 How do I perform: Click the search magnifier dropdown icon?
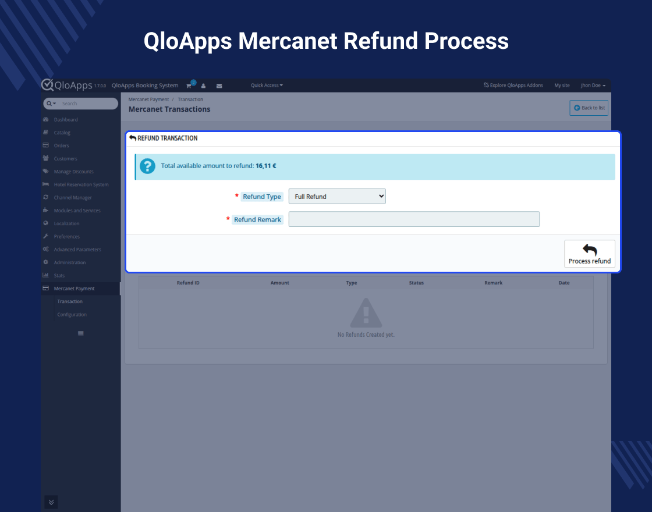click(x=51, y=104)
